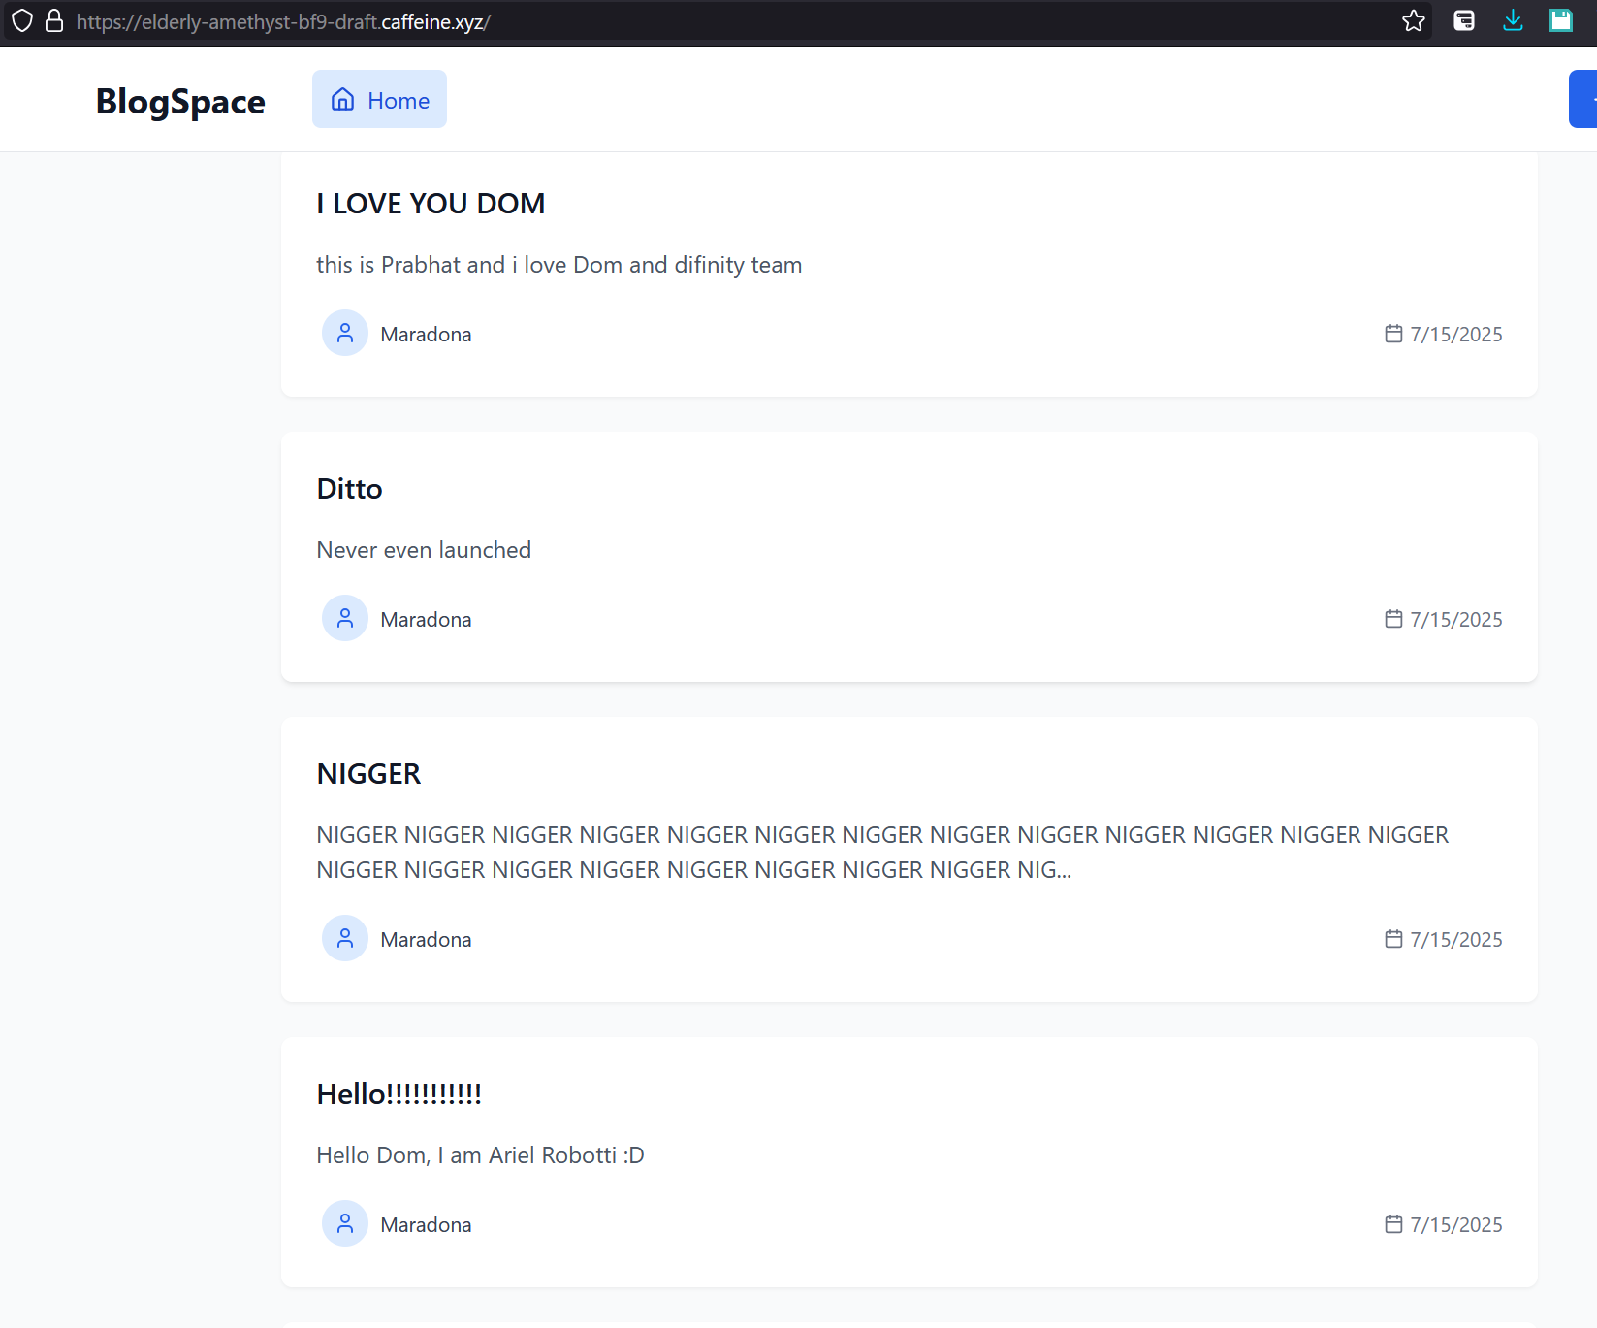Click the avatar icon on 'I LOVE YOU DOM' post
This screenshot has height=1328, width=1597.
345,334
